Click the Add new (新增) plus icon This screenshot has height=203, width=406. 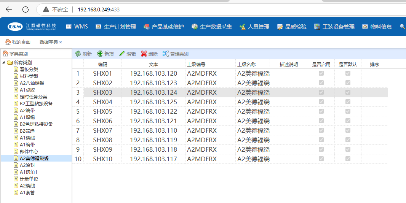[x=100, y=54]
